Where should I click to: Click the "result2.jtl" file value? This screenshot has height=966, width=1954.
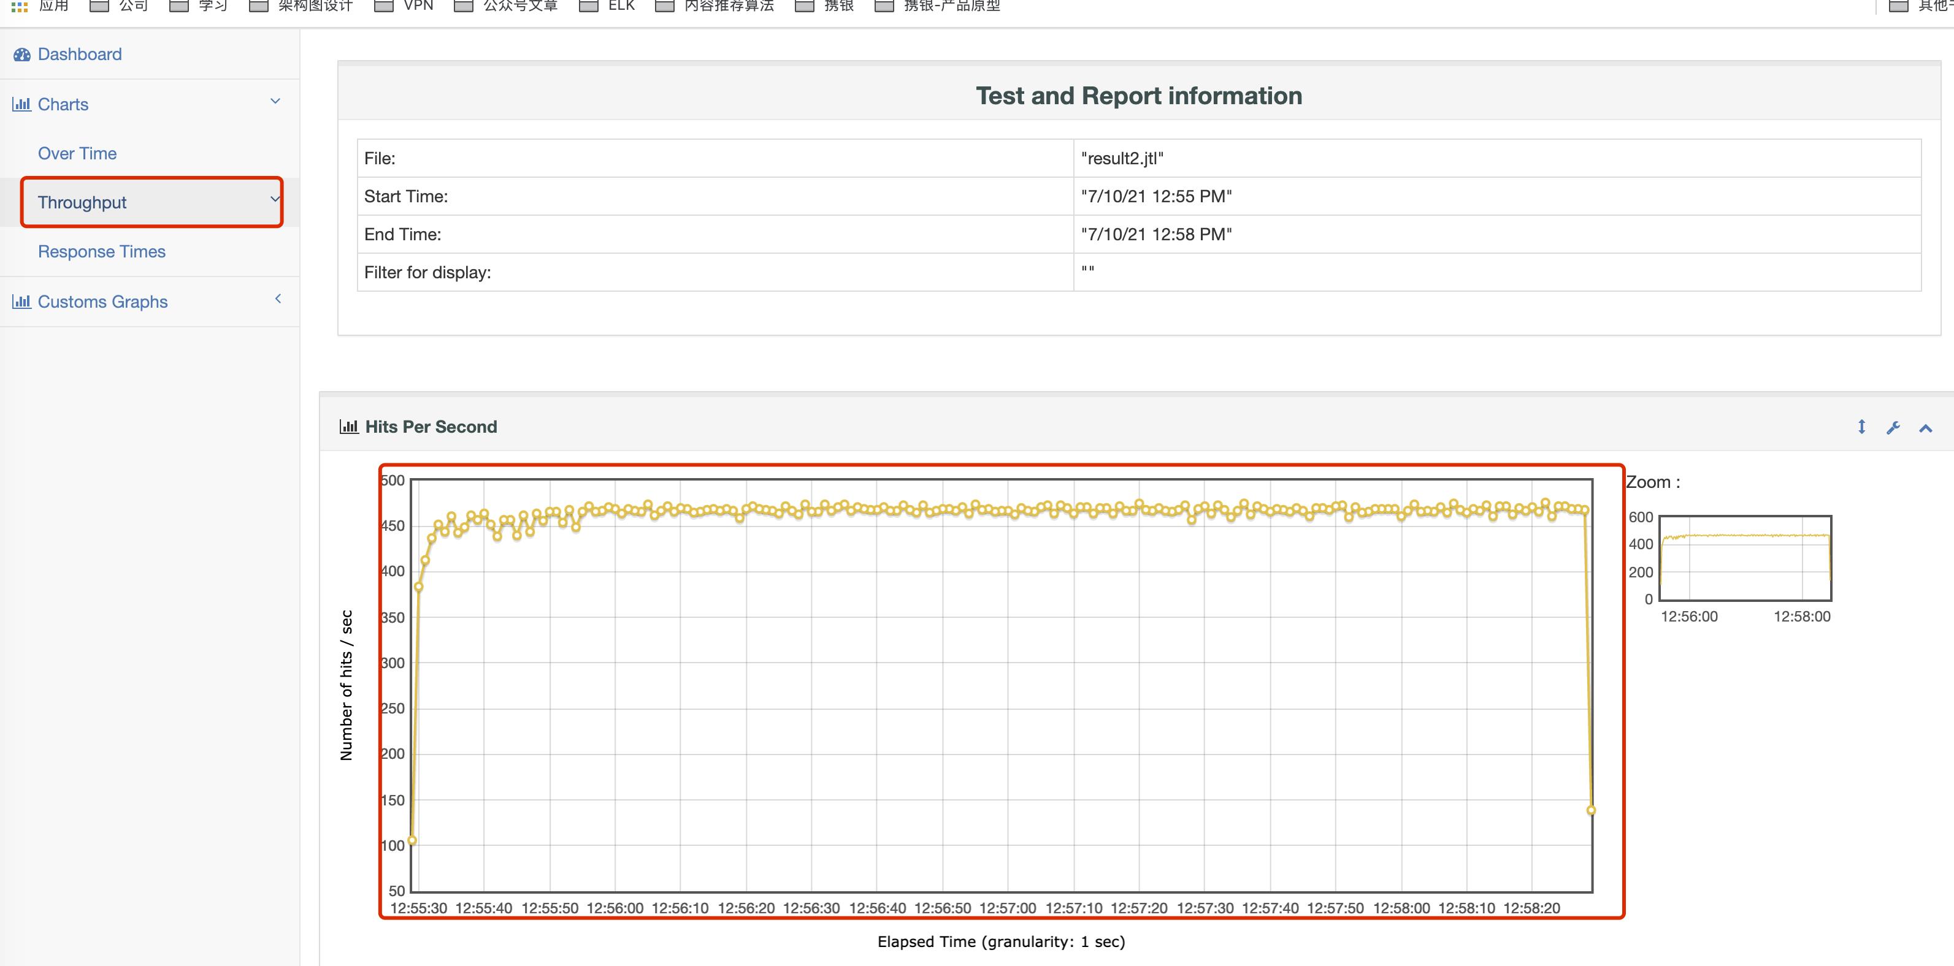[1122, 158]
